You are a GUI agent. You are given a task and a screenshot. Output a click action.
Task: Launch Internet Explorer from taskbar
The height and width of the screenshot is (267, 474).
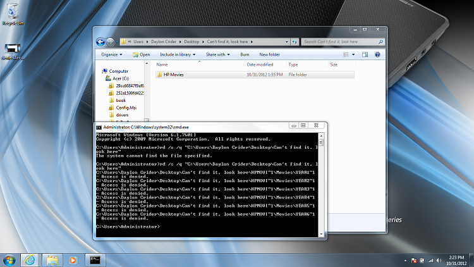(x=30, y=260)
